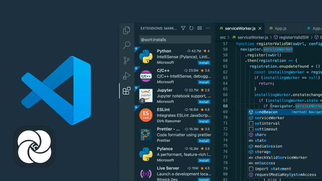Click the Python extension logo
Screen dimensions: 322x181
coord(146,57)
